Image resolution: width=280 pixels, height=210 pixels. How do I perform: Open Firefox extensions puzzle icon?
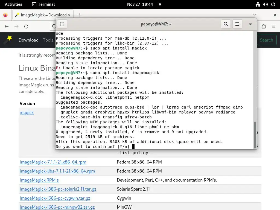(264, 27)
